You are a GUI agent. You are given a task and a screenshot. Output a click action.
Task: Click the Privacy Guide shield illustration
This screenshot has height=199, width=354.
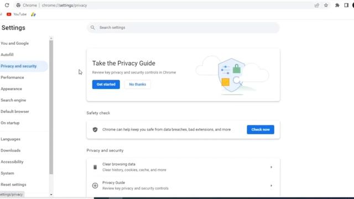coord(232,76)
